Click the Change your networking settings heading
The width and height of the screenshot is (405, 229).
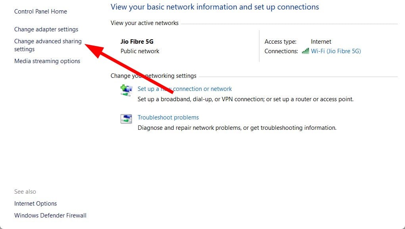point(154,76)
